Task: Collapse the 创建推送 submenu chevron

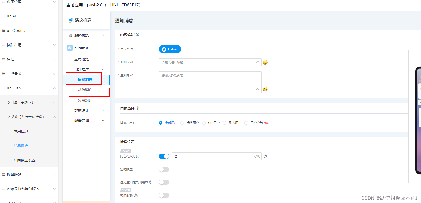Action: click(x=103, y=69)
